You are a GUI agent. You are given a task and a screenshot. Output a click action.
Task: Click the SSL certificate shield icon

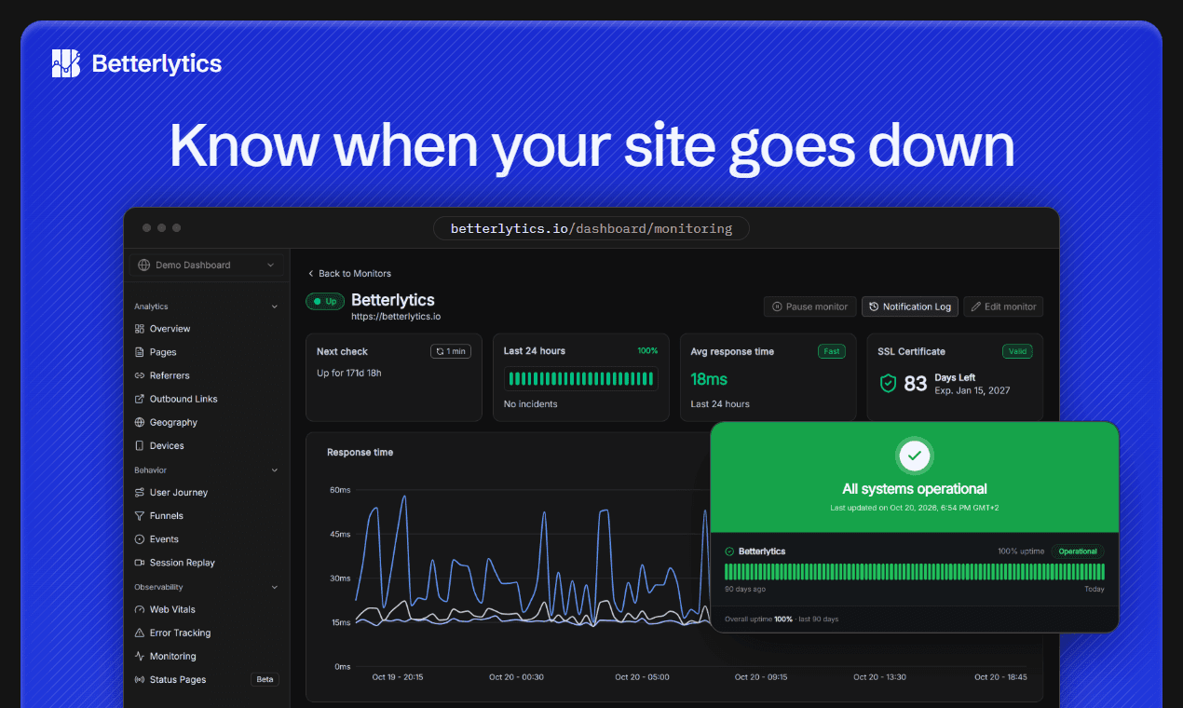(889, 383)
